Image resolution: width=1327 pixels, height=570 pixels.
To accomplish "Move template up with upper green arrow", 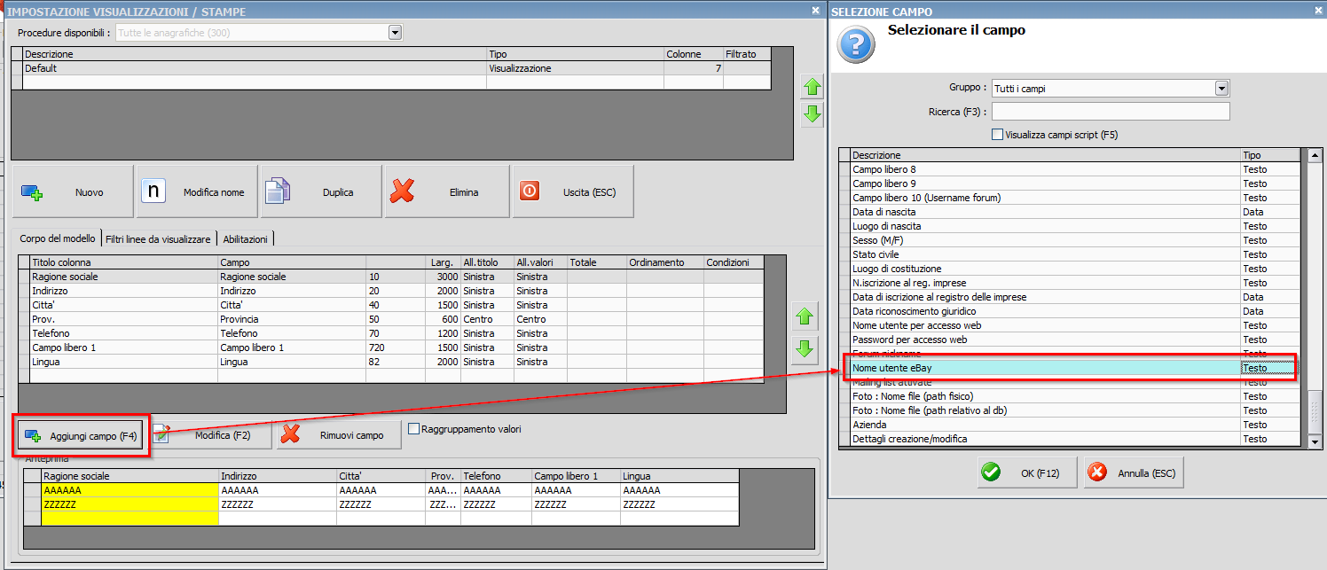I will 812,87.
